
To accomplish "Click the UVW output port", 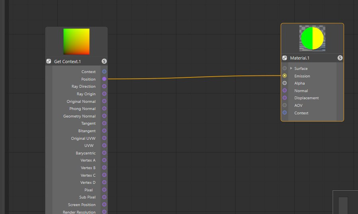I will (104, 145).
